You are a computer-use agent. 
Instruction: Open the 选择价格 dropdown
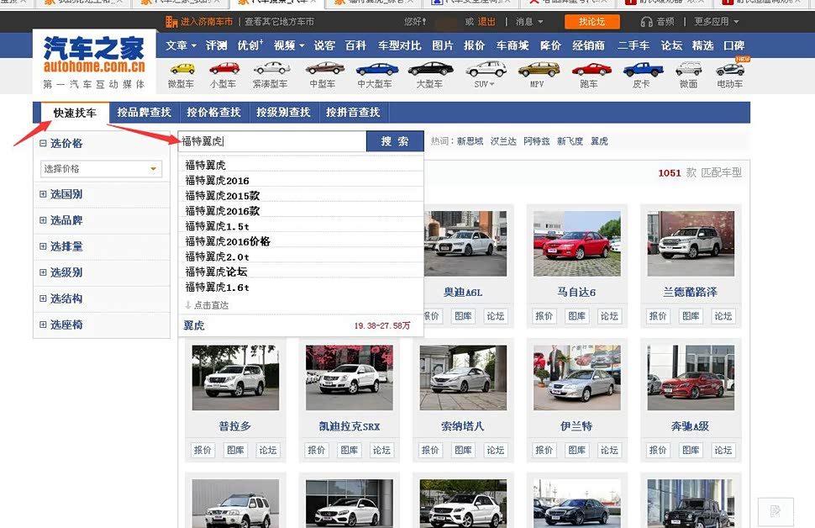tap(102, 168)
